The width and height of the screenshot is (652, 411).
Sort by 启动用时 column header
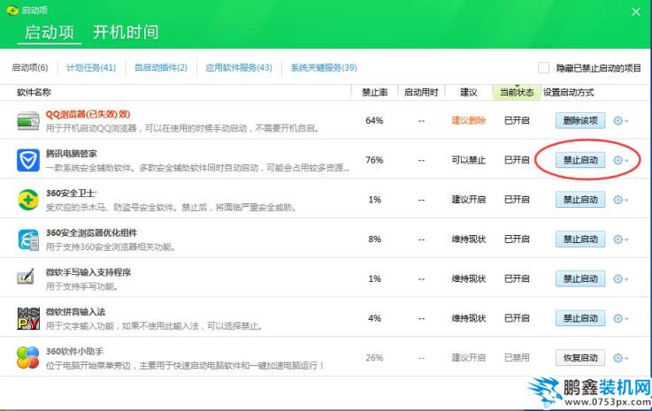click(421, 92)
